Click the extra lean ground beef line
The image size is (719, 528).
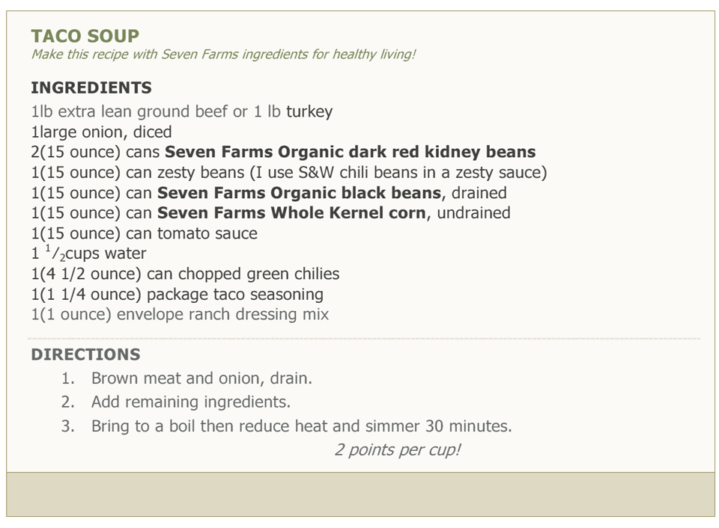click(181, 111)
